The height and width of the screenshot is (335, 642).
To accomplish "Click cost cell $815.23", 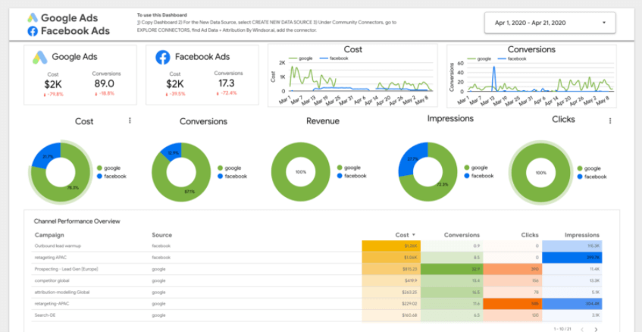I will click(391, 269).
